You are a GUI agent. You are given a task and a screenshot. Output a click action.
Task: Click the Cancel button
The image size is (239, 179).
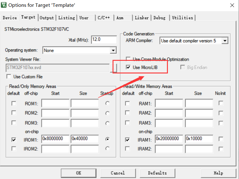pos(118,173)
